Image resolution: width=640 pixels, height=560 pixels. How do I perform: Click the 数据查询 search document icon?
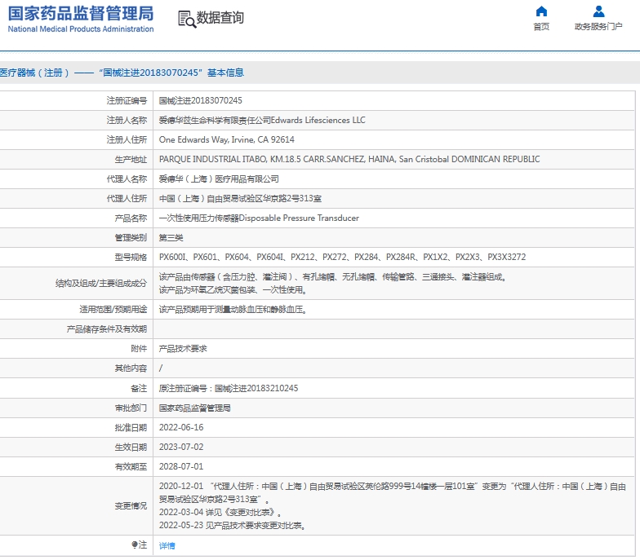[187, 19]
